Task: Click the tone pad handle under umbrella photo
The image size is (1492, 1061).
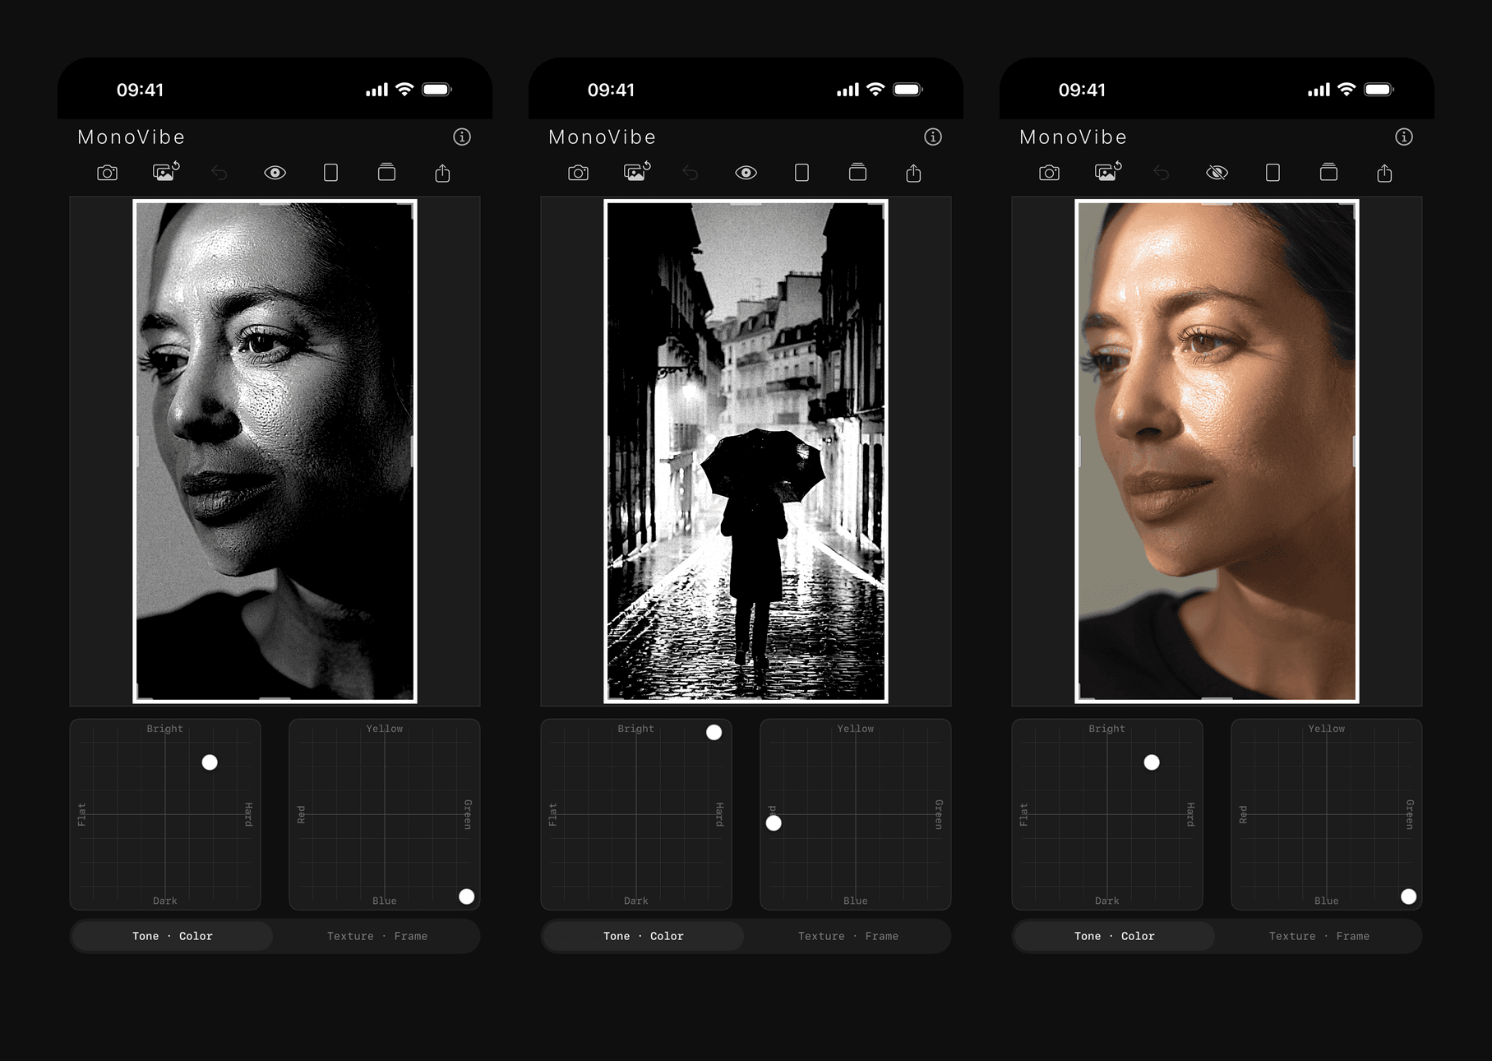Action: point(714,732)
